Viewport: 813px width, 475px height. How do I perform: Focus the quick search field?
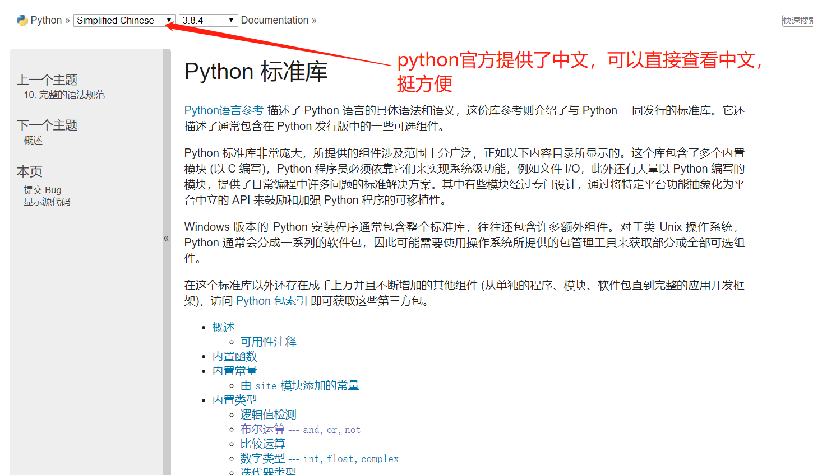click(798, 20)
